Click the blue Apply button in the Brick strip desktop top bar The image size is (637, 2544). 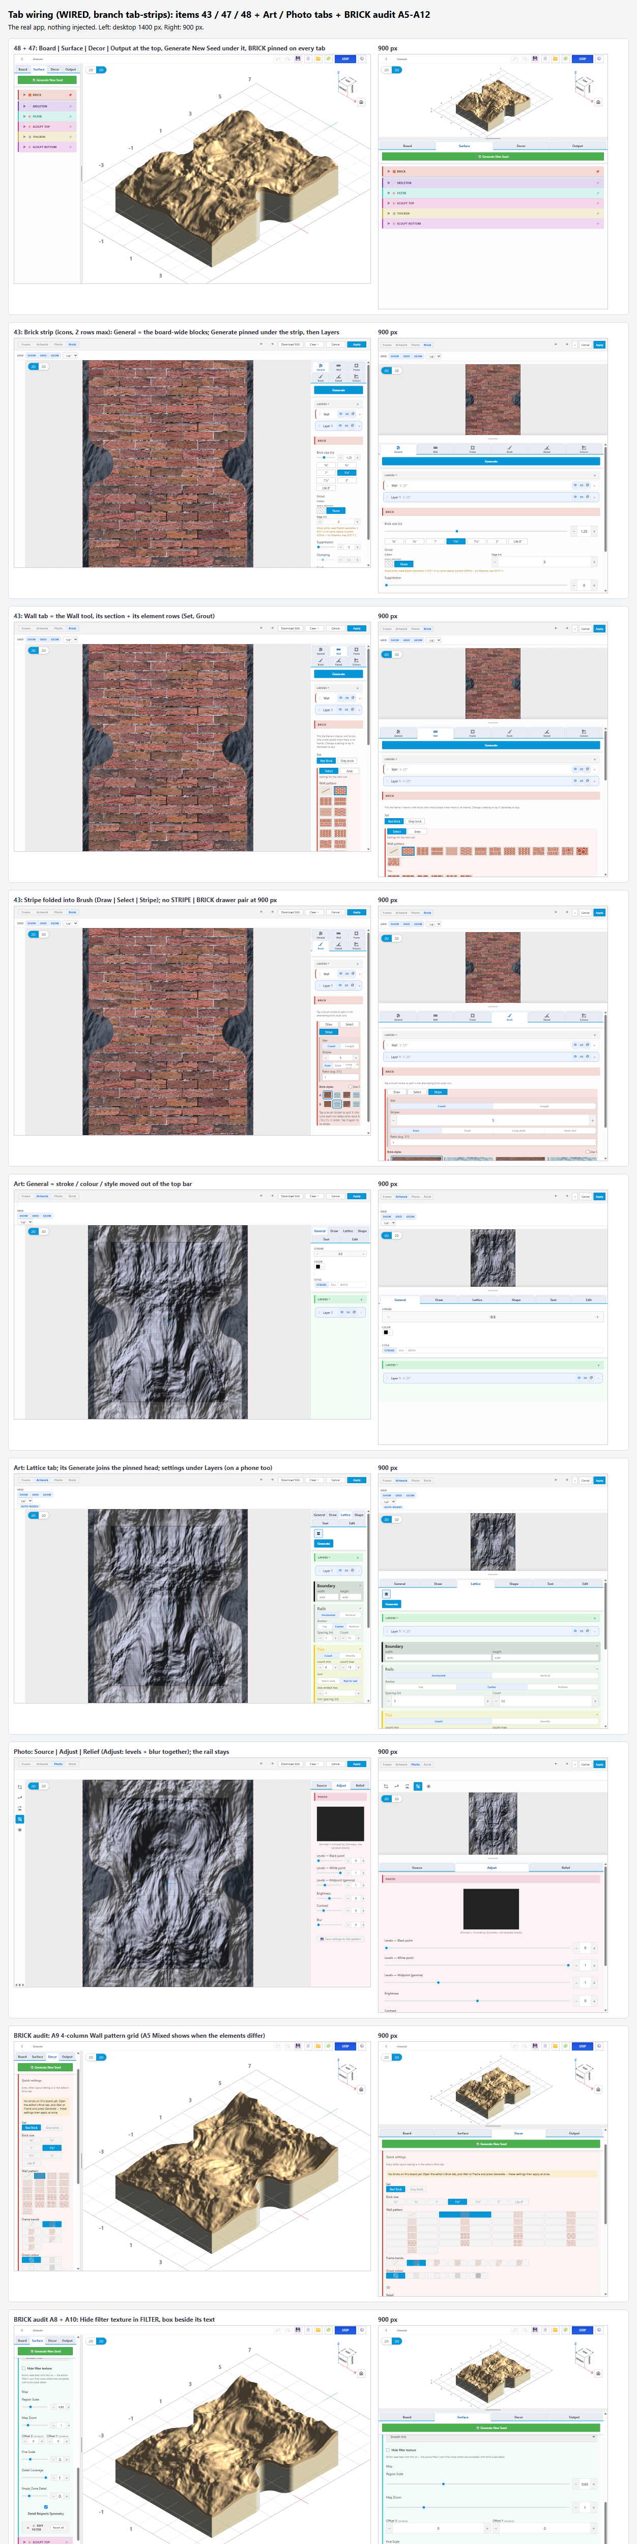357,344
